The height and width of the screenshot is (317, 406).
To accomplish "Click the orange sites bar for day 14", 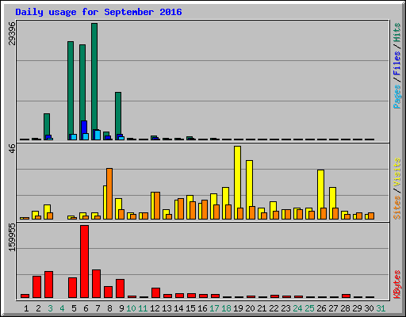I will pyautogui.click(x=181, y=208).
